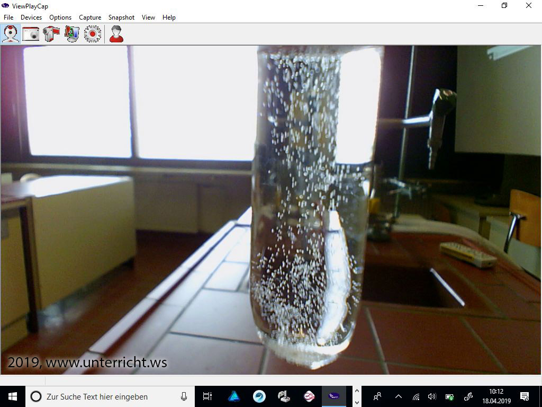Open the speaker volume tray icon
Viewport: 542px width, 407px height.
click(x=432, y=396)
